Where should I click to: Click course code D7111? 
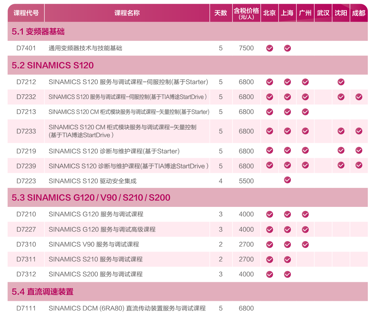tap(26, 308)
